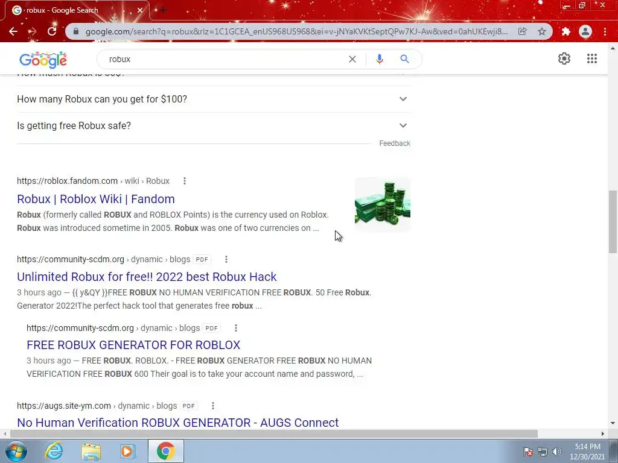Open Action Center flag in system tray

coord(528,452)
